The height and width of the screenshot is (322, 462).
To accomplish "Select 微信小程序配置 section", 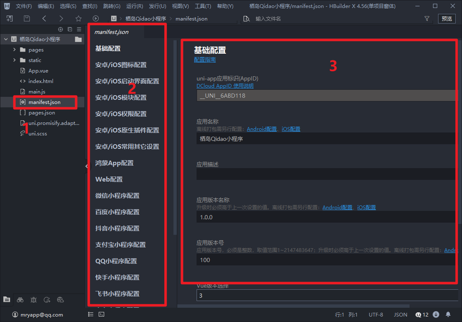I will click(117, 196).
